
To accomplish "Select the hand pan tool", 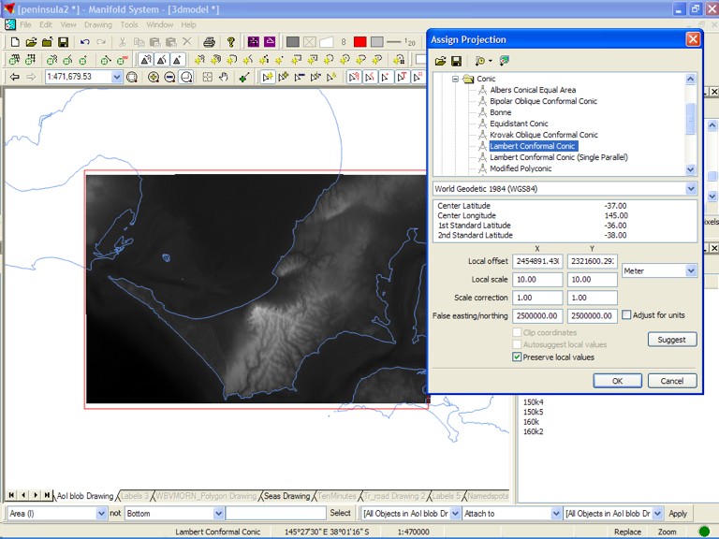I will pyautogui.click(x=225, y=78).
